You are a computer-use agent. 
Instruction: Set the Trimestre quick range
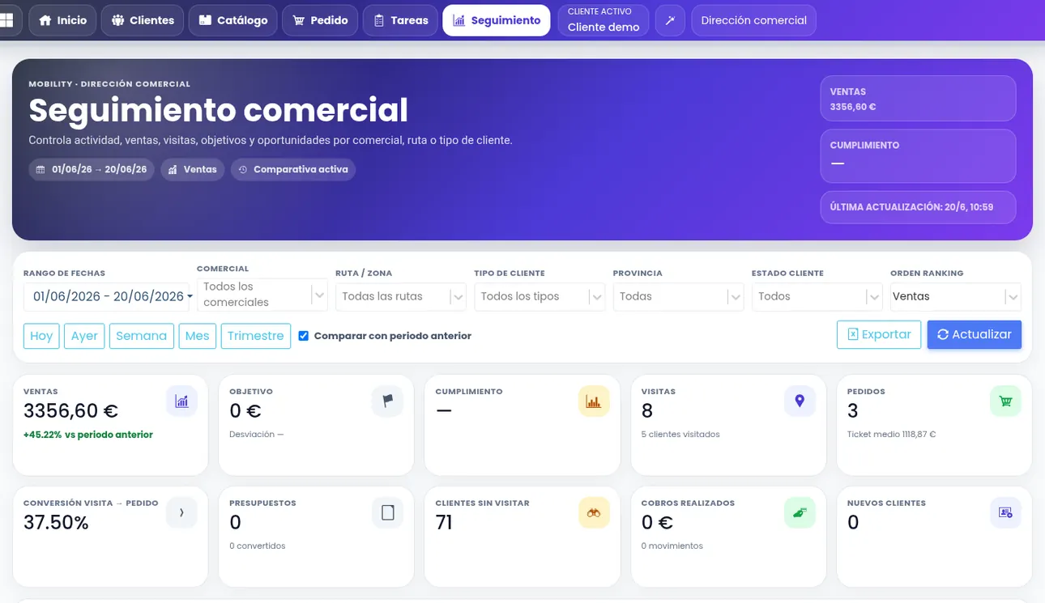(256, 336)
